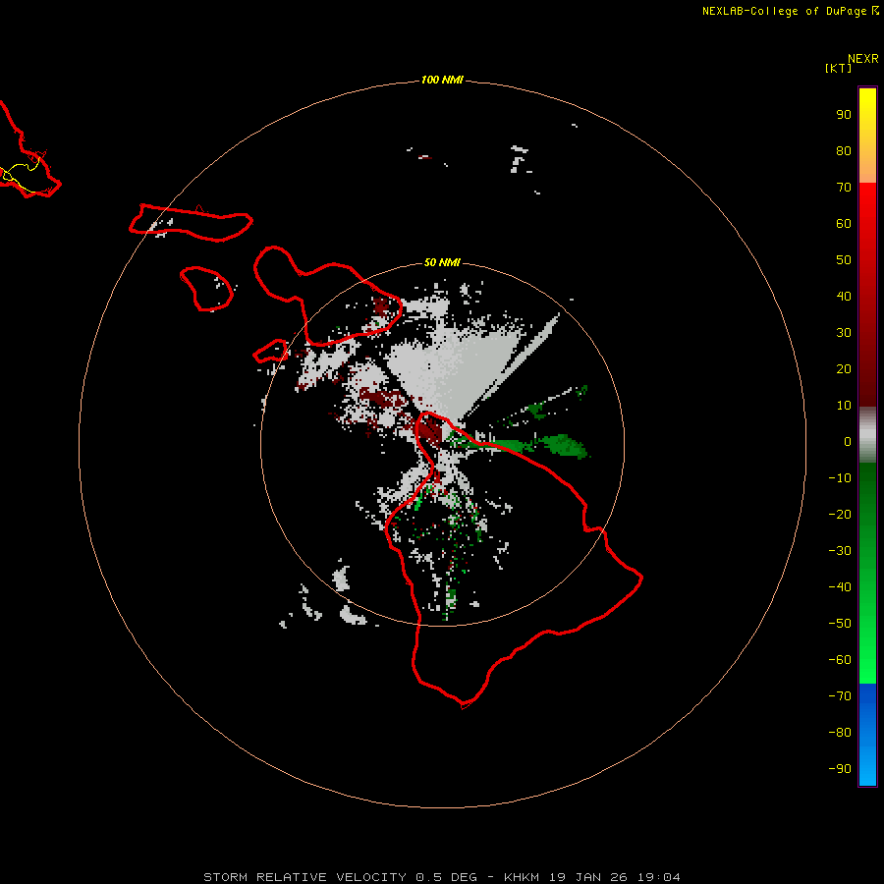The image size is (884, 884).
Task: Click the large green inbound velocity patch
Action: click(563, 445)
